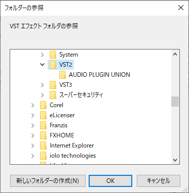189x193 pixels.
Task: Select the System folder icon
Action: [53, 55]
